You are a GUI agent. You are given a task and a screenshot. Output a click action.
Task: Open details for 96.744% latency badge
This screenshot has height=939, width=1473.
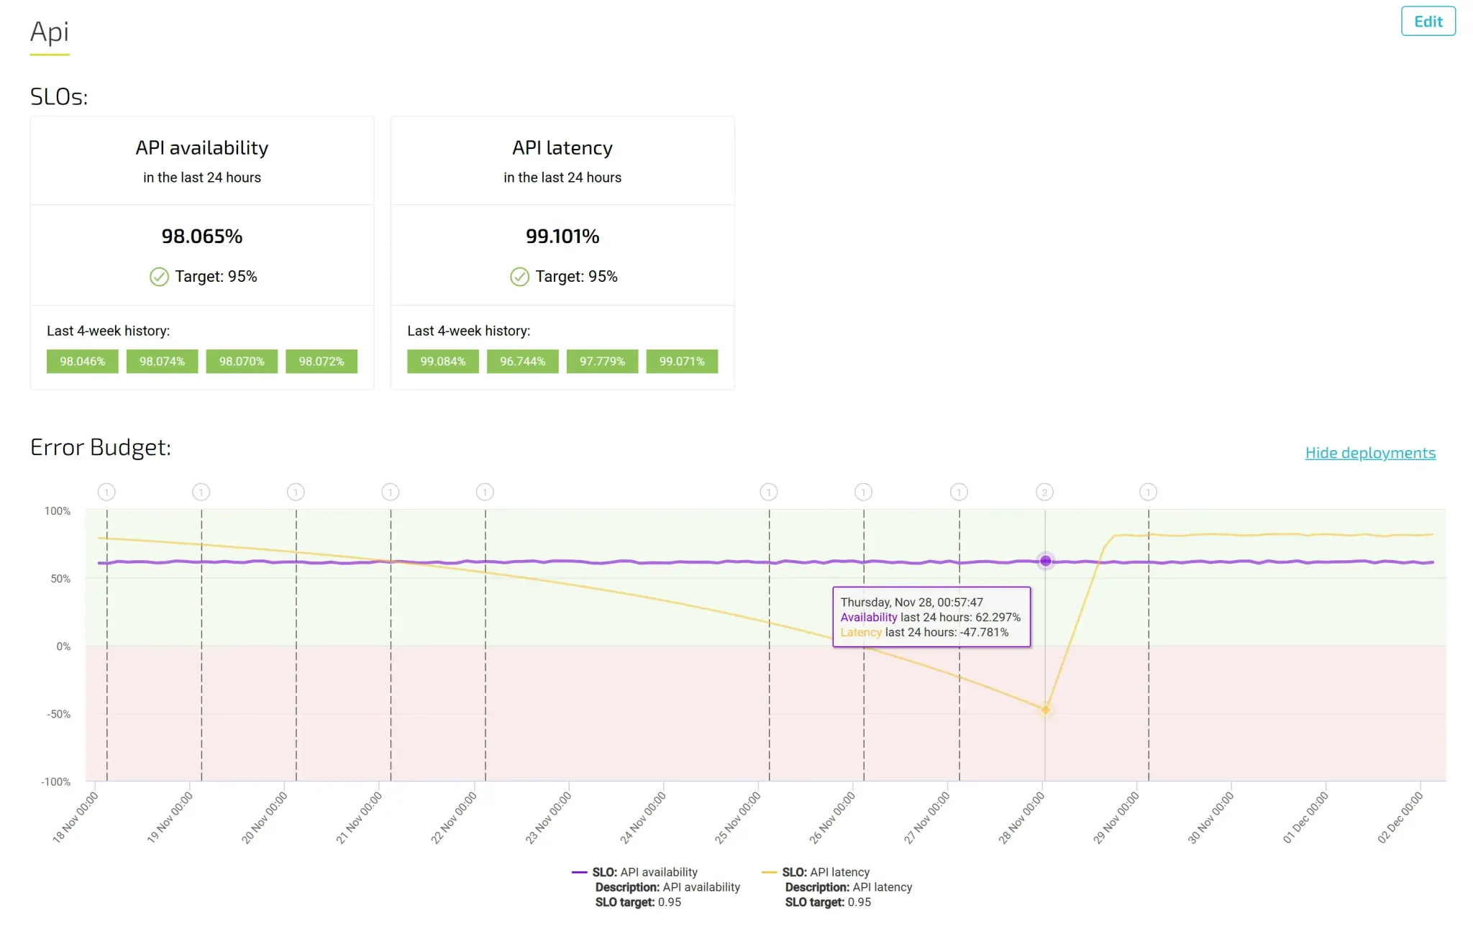(522, 361)
